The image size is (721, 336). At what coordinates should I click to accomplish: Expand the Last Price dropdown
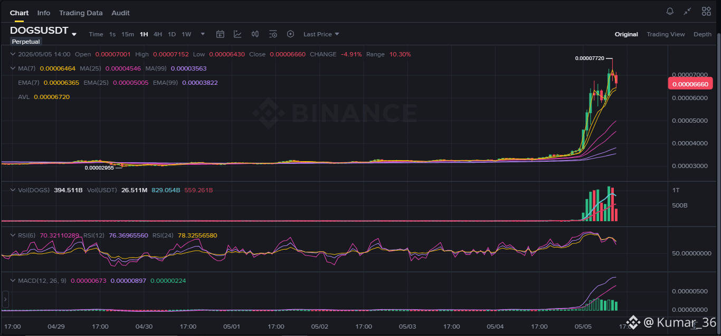pyautogui.click(x=321, y=34)
